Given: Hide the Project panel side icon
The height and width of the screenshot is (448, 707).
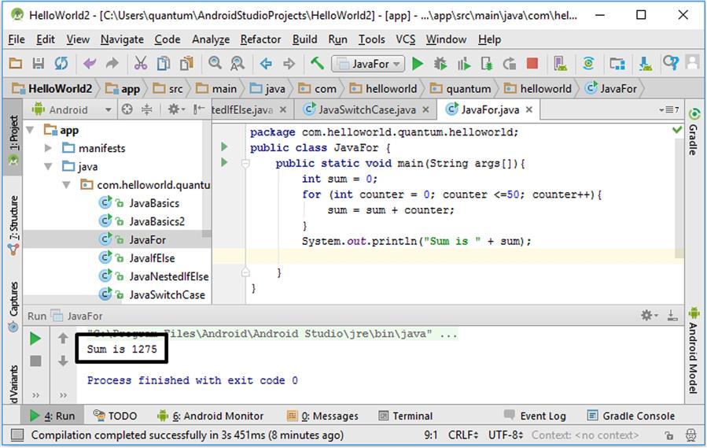Looking at the screenshot, I should 199,109.
